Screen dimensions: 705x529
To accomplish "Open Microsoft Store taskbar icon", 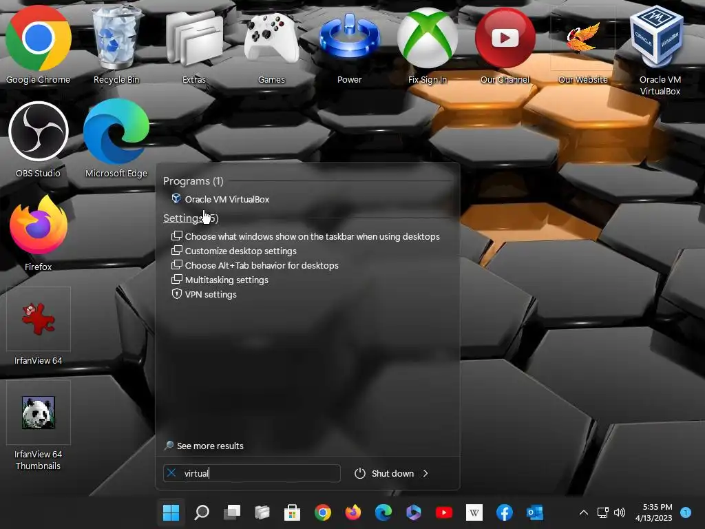I will coord(292,512).
